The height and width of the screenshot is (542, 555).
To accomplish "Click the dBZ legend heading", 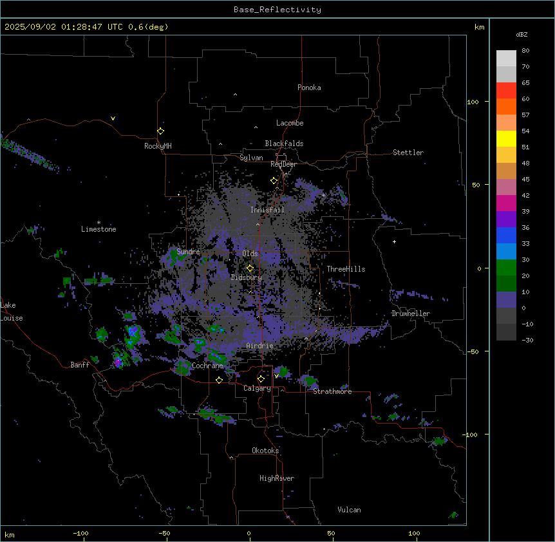I will pyautogui.click(x=522, y=34).
